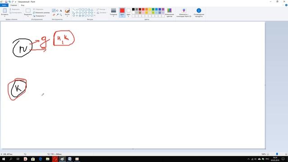This screenshot has width=288, height=162.
Task: Choose the Pentagon shape
Action: tap(80, 13)
